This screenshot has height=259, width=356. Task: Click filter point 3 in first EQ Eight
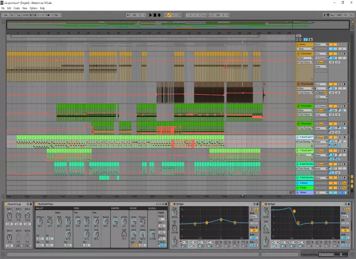coord(221,220)
